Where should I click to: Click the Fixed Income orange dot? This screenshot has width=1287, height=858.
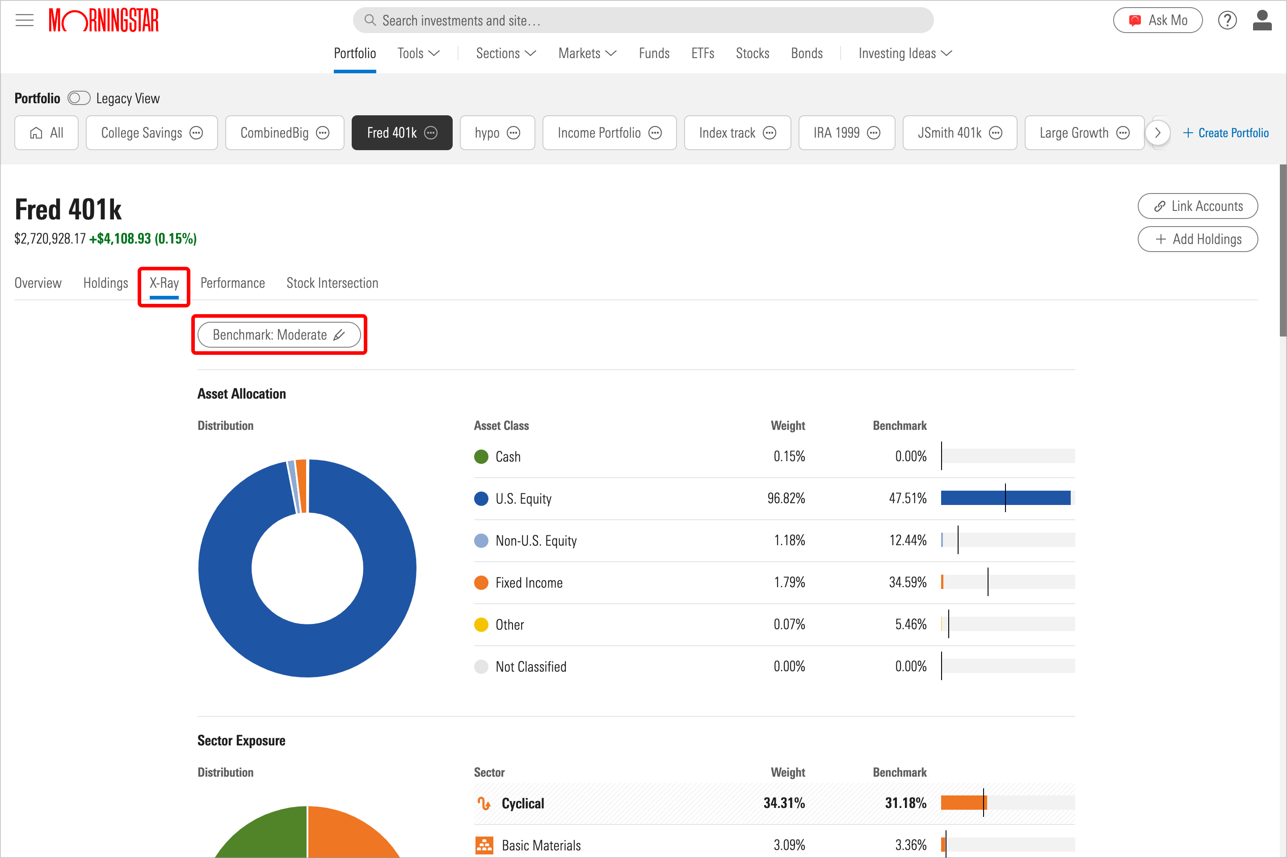481,583
